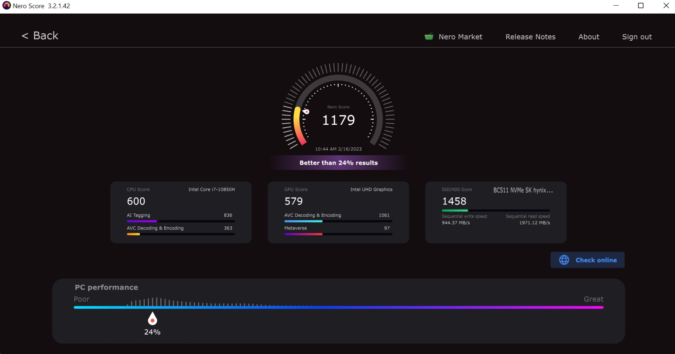The image size is (675, 354).
Task: Close the Nero Score window
Action: tap(666, 6)
